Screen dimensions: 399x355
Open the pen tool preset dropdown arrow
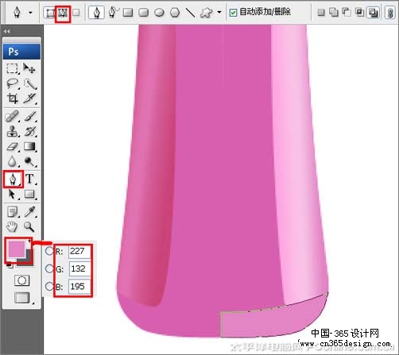(30, 13)
